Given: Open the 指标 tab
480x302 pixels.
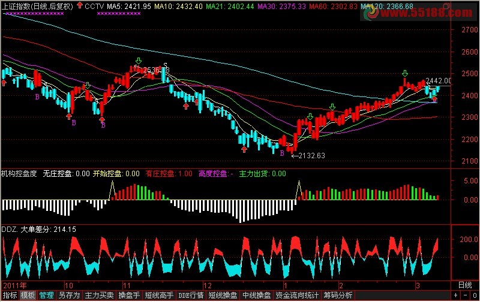Looking at the screenshot, I should click(10, 295).
